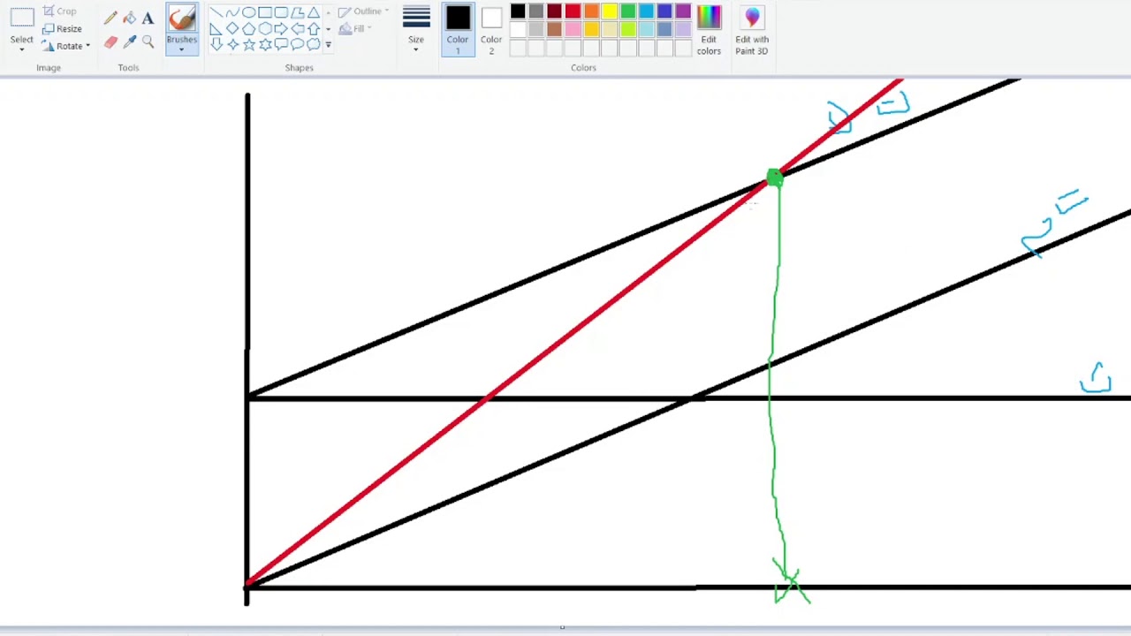Pick the Diamond shape
Screen dimensions: 1131x636
click(x=232, y=28)
